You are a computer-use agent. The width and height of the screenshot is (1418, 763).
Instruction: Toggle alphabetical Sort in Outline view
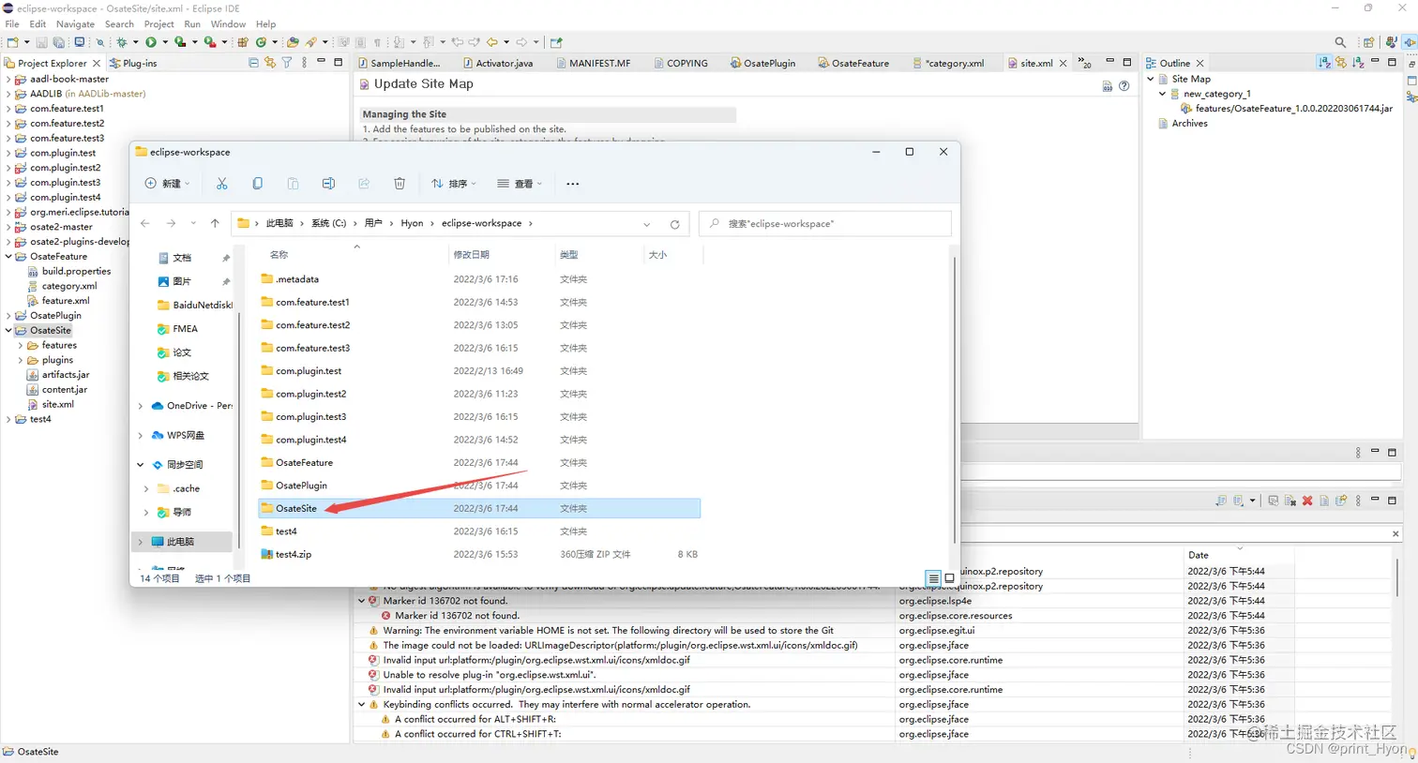pos(1324,63)
